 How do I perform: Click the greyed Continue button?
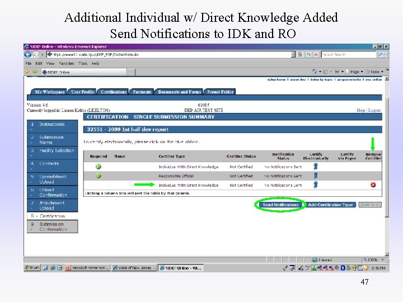coord(370,205)
